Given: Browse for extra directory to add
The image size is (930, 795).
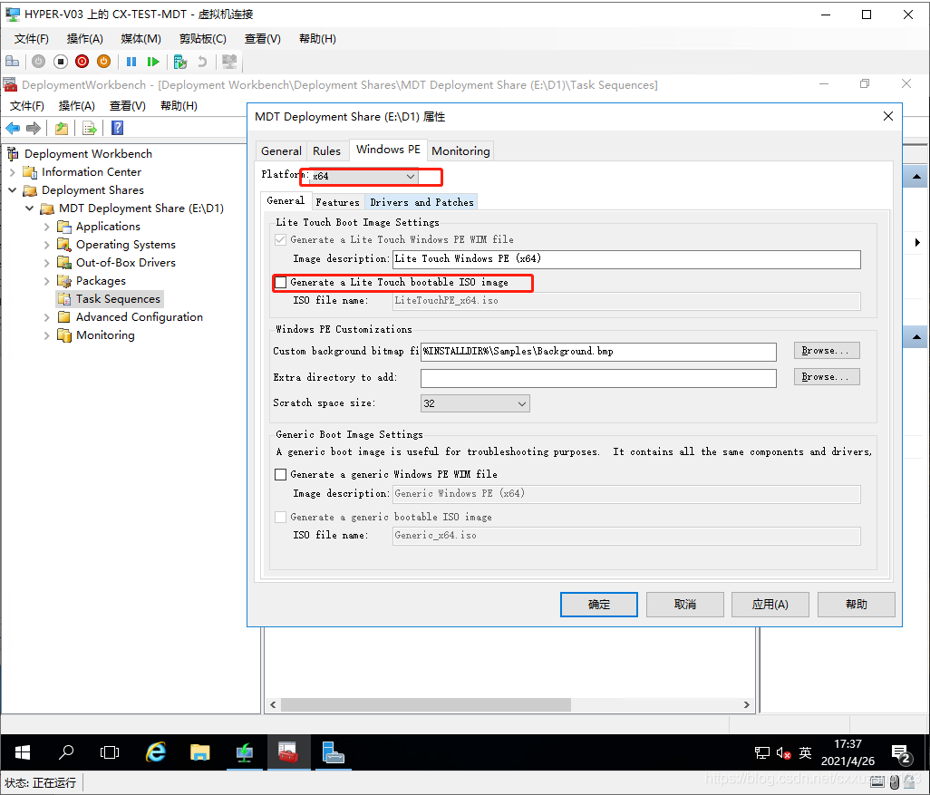Looking at the screenshot, I should click(827, 377).
